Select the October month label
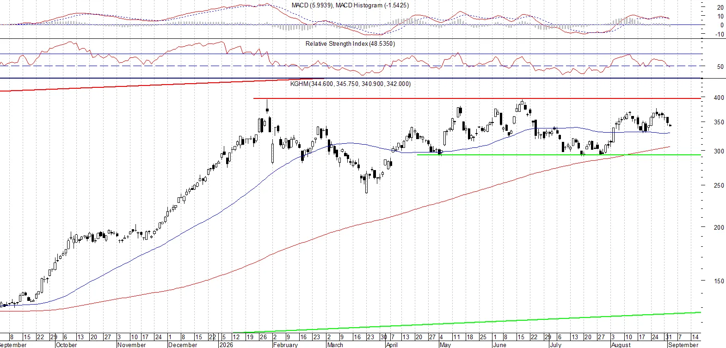The image size is (726, 348). tap(66, 345)
